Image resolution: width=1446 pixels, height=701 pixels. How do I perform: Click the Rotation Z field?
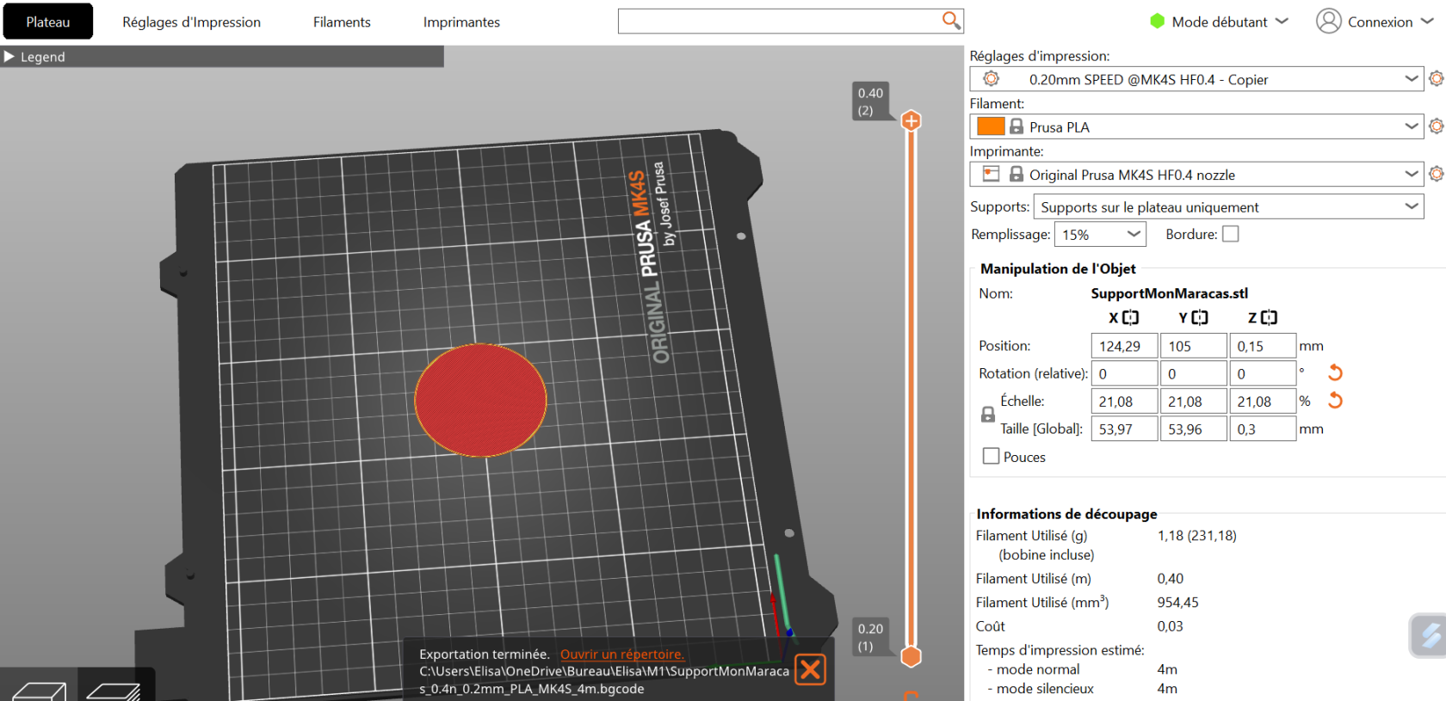(x=1263, y=373)
